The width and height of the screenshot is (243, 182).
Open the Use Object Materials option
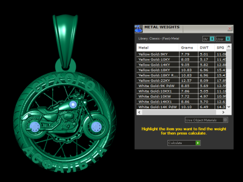coord(207,120)
